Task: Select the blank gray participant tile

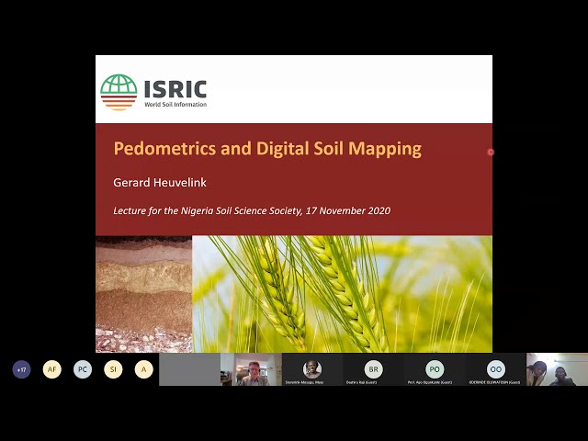Action: pyautogui.click(x=190, y=369)
